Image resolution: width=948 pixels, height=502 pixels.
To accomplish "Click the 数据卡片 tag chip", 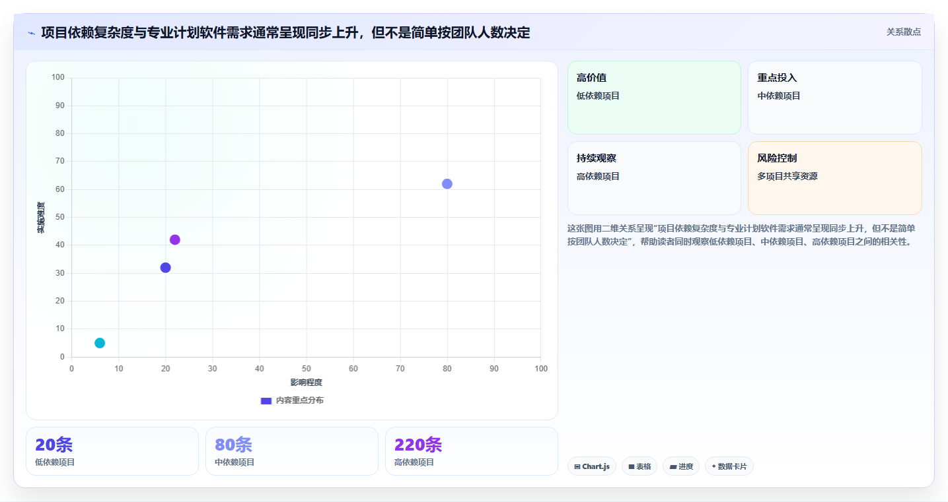I will point(729,466).
